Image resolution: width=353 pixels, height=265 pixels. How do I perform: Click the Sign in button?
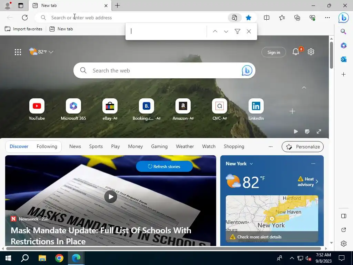[x=273, y=52]
